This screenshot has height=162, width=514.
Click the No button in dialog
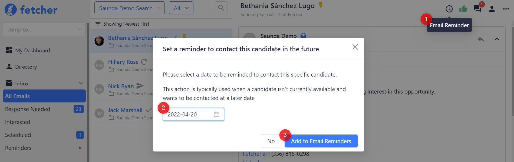tap(271, 141)
